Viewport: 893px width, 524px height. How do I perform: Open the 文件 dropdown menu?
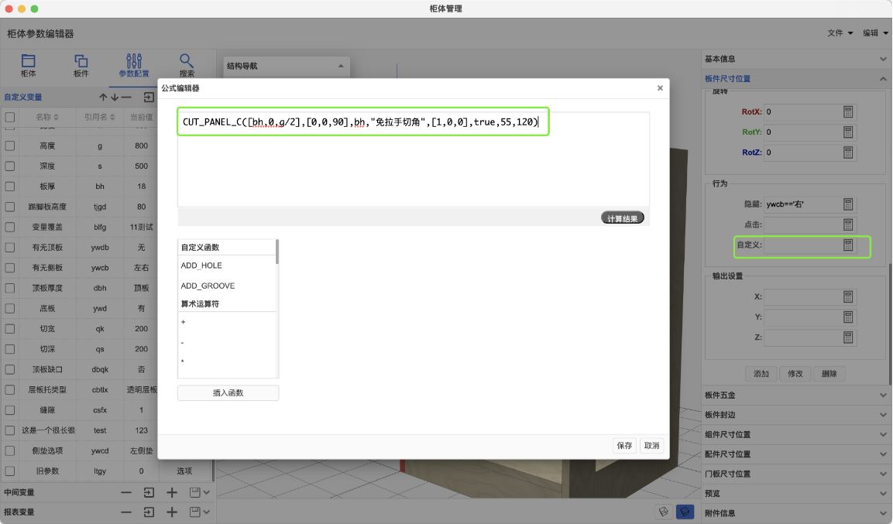(x=840, y=33)
